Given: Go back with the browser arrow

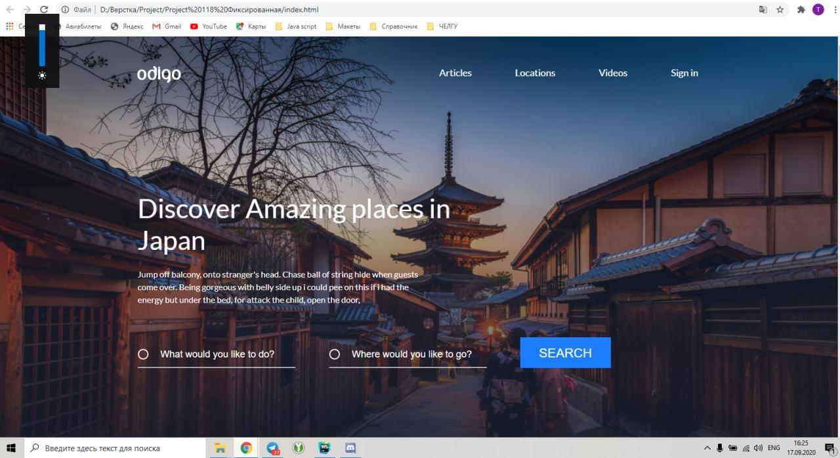Looking at the screenshot, I should pyautogui.click(x=9, y=9).
